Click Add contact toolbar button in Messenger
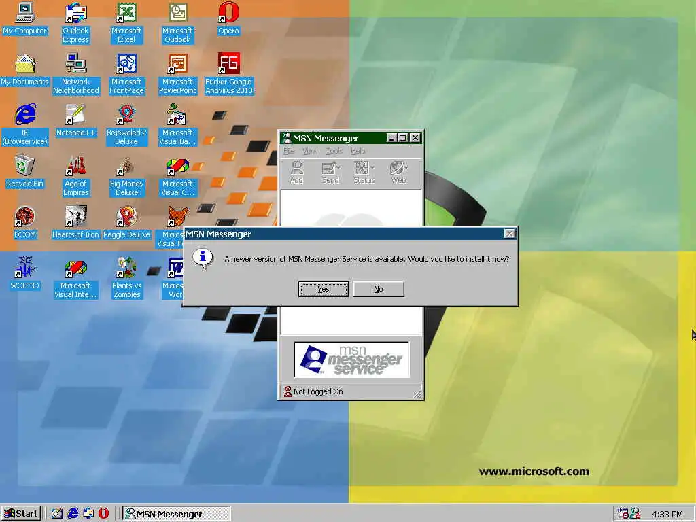Screen dimensions: 696x522 (x=296, y=172)
